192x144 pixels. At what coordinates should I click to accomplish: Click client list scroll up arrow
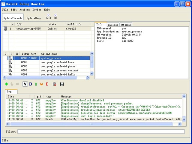point(92,53)
